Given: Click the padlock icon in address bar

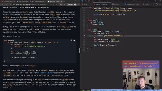Looking at the screenshot, I should [14, 5].
